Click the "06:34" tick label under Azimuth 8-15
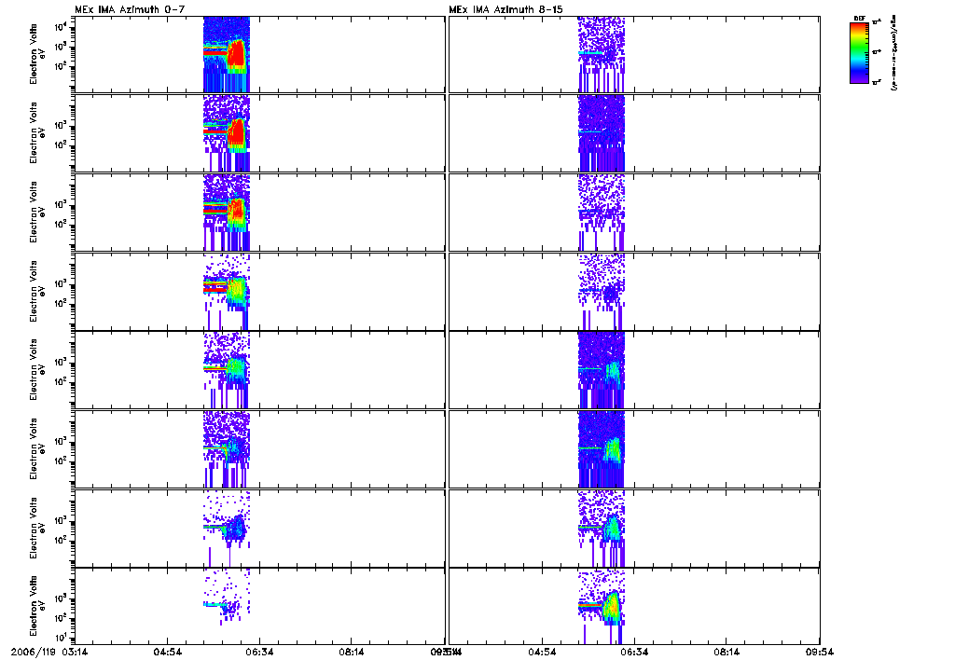955x660 pixels. [634, 653]
